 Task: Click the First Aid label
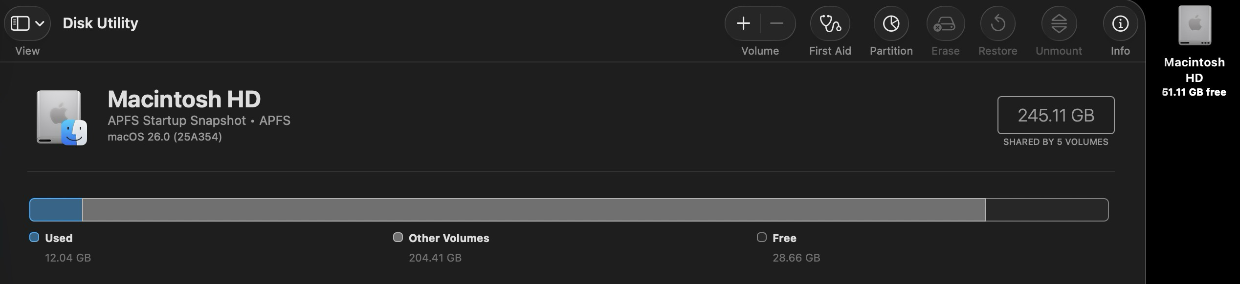[830, 51]
